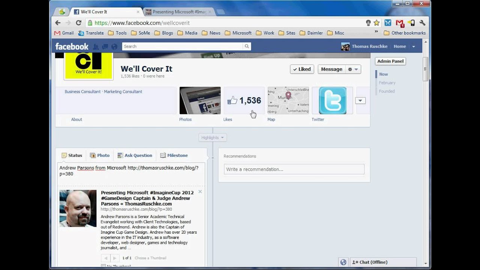Click the About link
This screenshot has width=480, height=270.
point(76,120)
